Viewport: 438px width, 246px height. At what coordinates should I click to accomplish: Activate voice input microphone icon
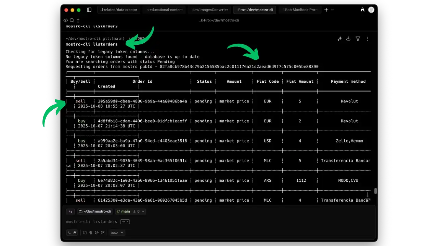click(91, 233)
